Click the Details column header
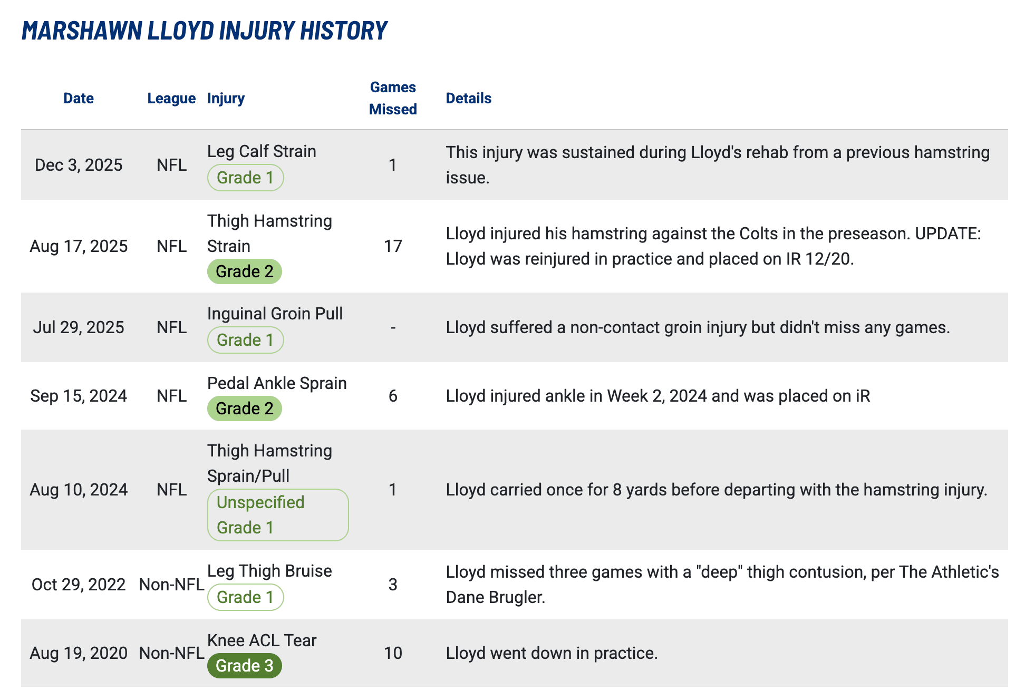The width and height of the screenshot is (1025, 700). 468,99
